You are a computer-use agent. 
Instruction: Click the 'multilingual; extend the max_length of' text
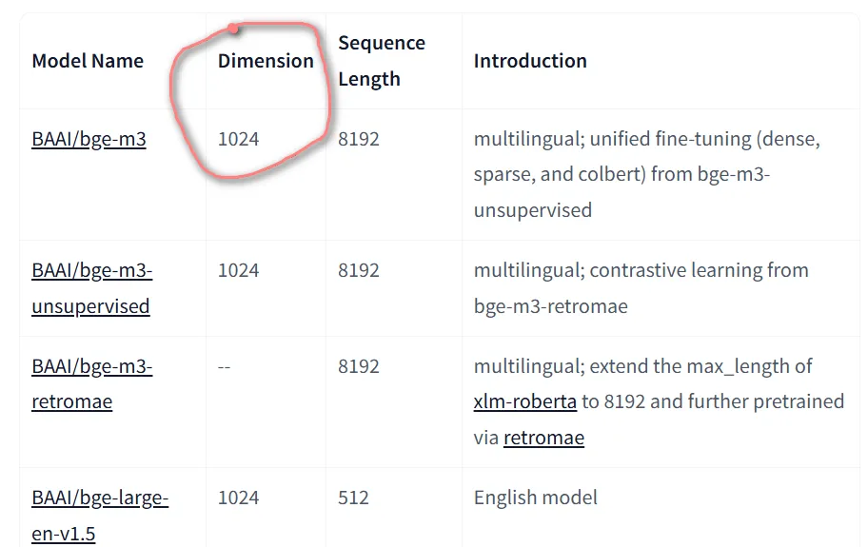(642, 366)
